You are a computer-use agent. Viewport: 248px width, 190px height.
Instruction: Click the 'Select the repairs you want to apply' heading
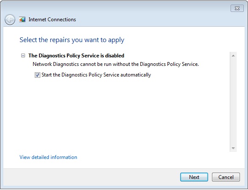[72, 40]
